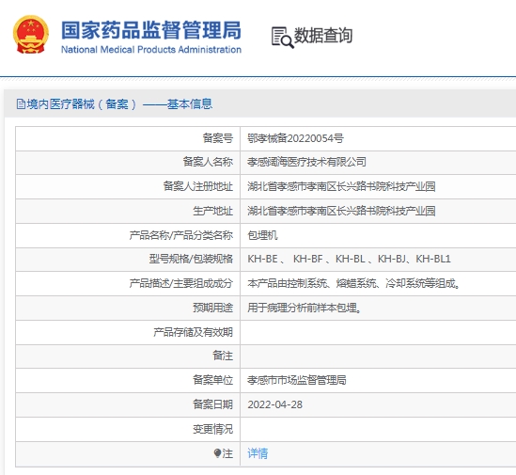Click the 预期用途 field label
Image resolution: width=516 pixels, height=475 pixels.
pos(213,308)
